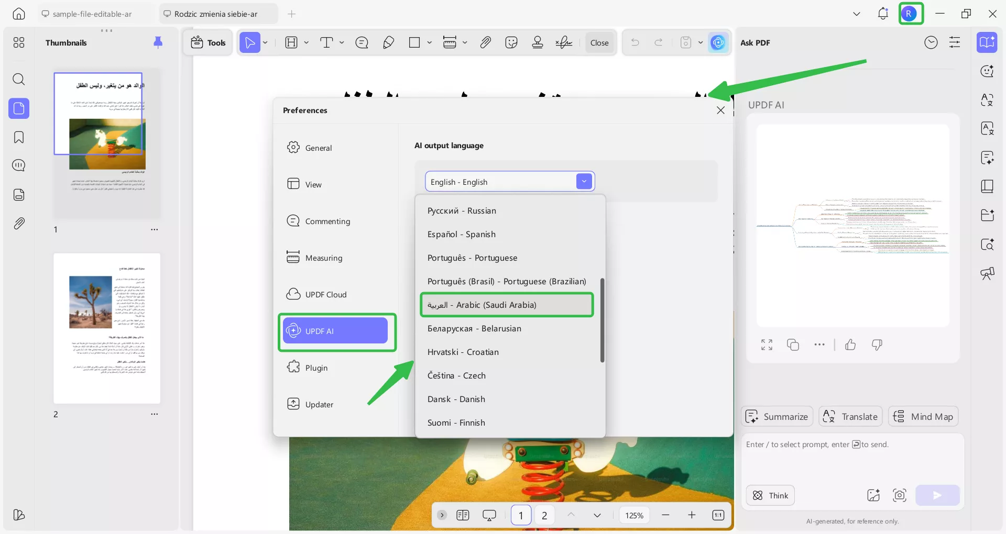Open the search panel in left sidebar
This screenshot has height=534, width=1006.
pyautogui.click(x=19, y=79)
